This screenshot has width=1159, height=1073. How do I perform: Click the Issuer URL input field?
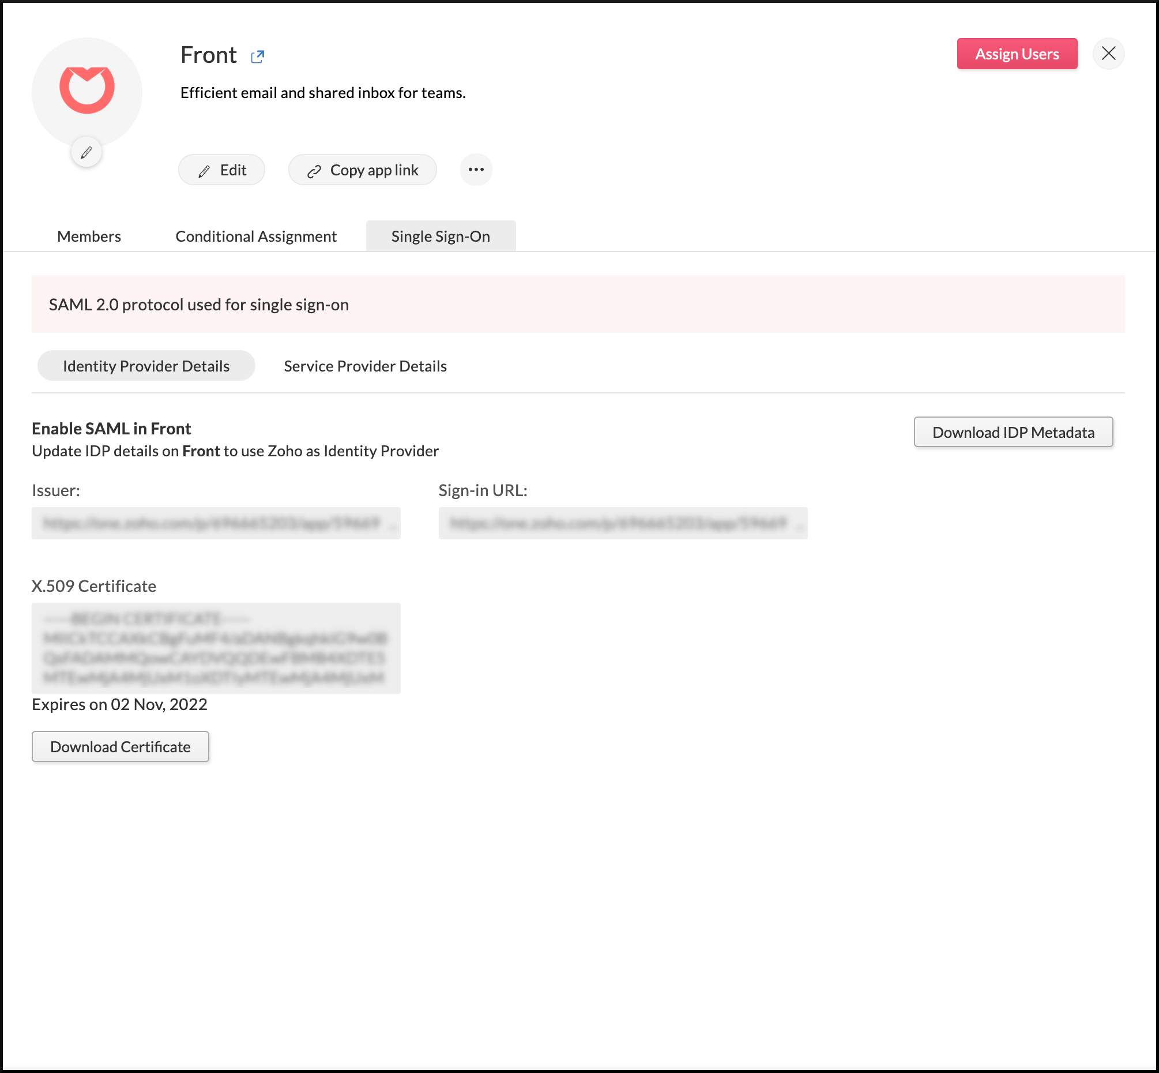[215, 523]
